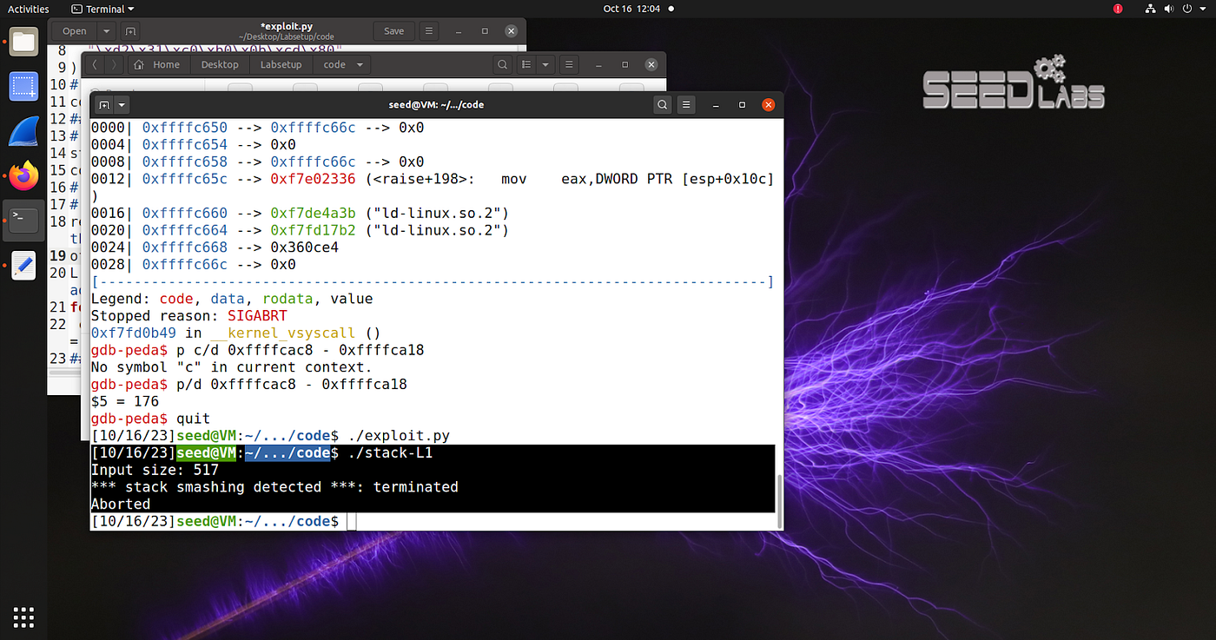
Task: Click the search icon in the terminal titlebar
Action: 662,104
